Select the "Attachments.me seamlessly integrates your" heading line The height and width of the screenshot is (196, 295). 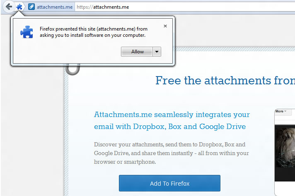pyautogui.click(x=172, y=115)
